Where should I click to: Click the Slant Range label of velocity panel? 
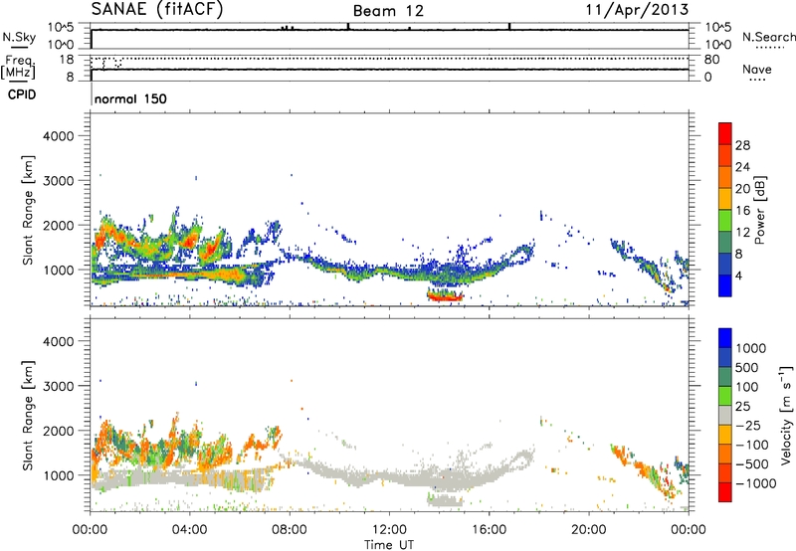coord(28,416)
